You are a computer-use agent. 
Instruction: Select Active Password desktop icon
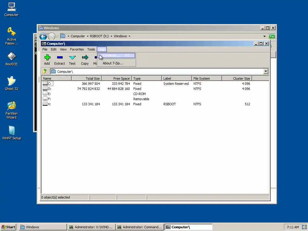pos(11,32)
